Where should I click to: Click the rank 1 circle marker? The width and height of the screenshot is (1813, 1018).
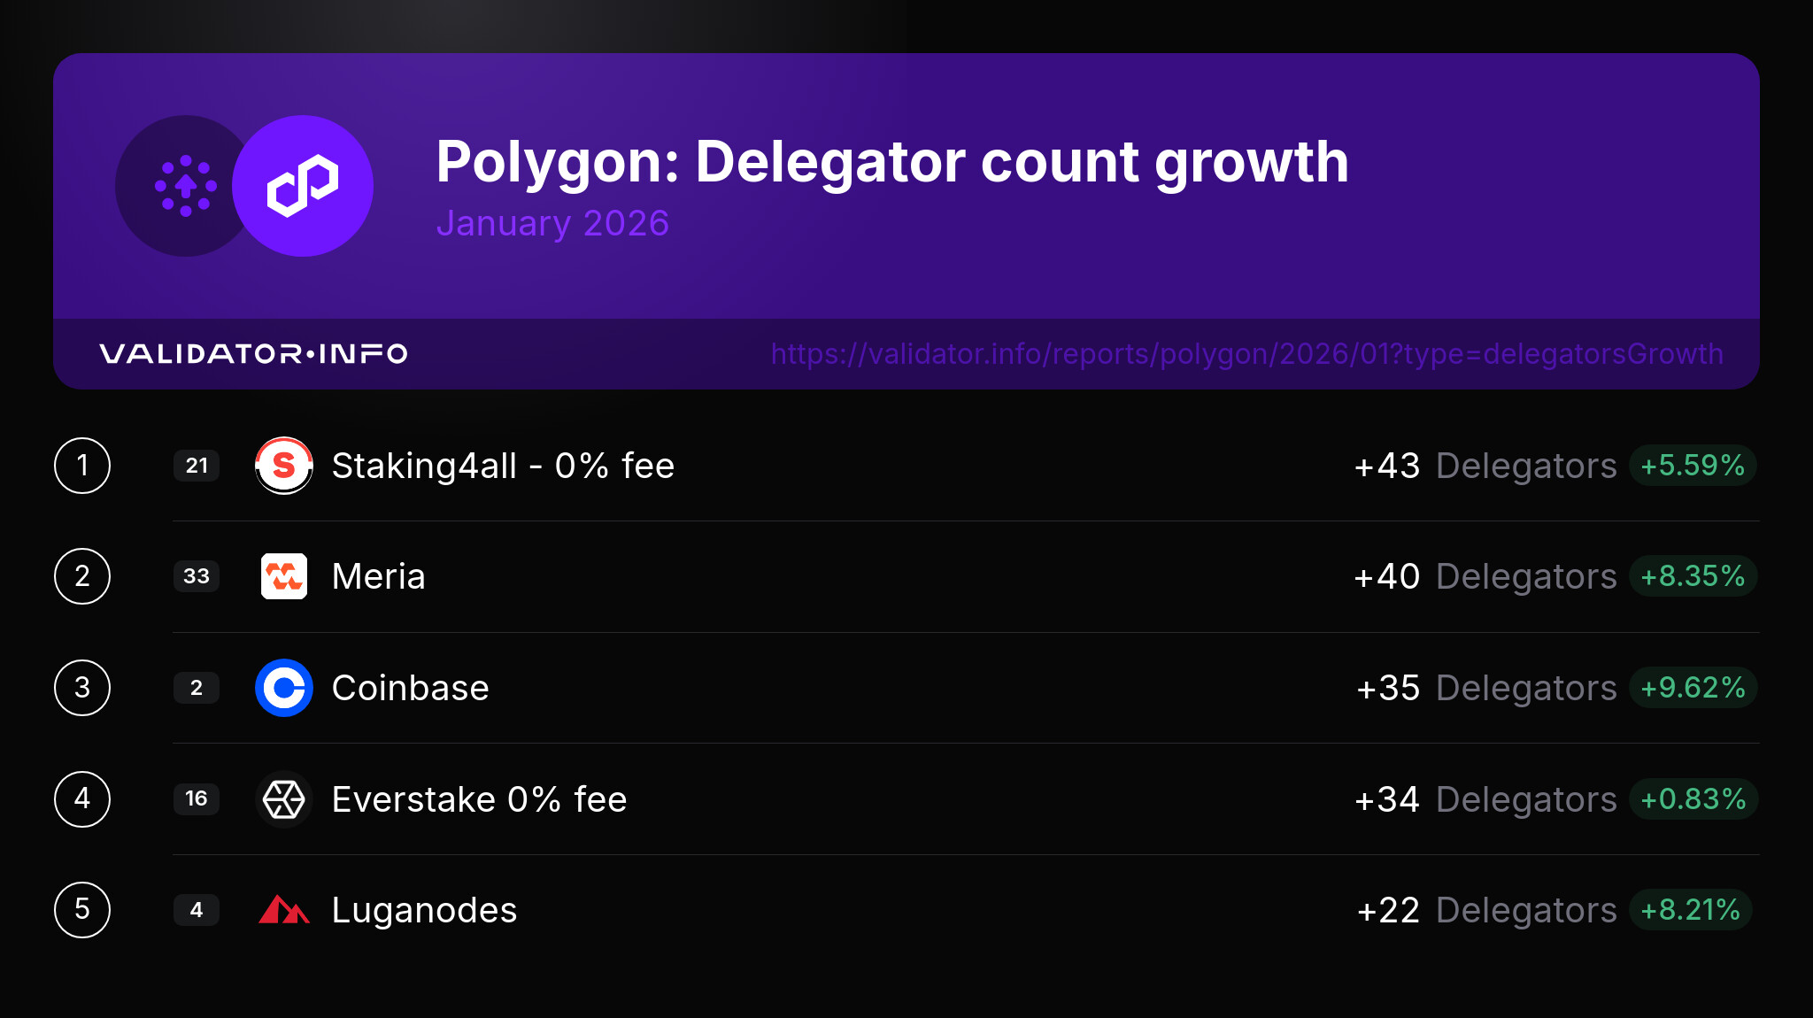[x=82, y=466]
